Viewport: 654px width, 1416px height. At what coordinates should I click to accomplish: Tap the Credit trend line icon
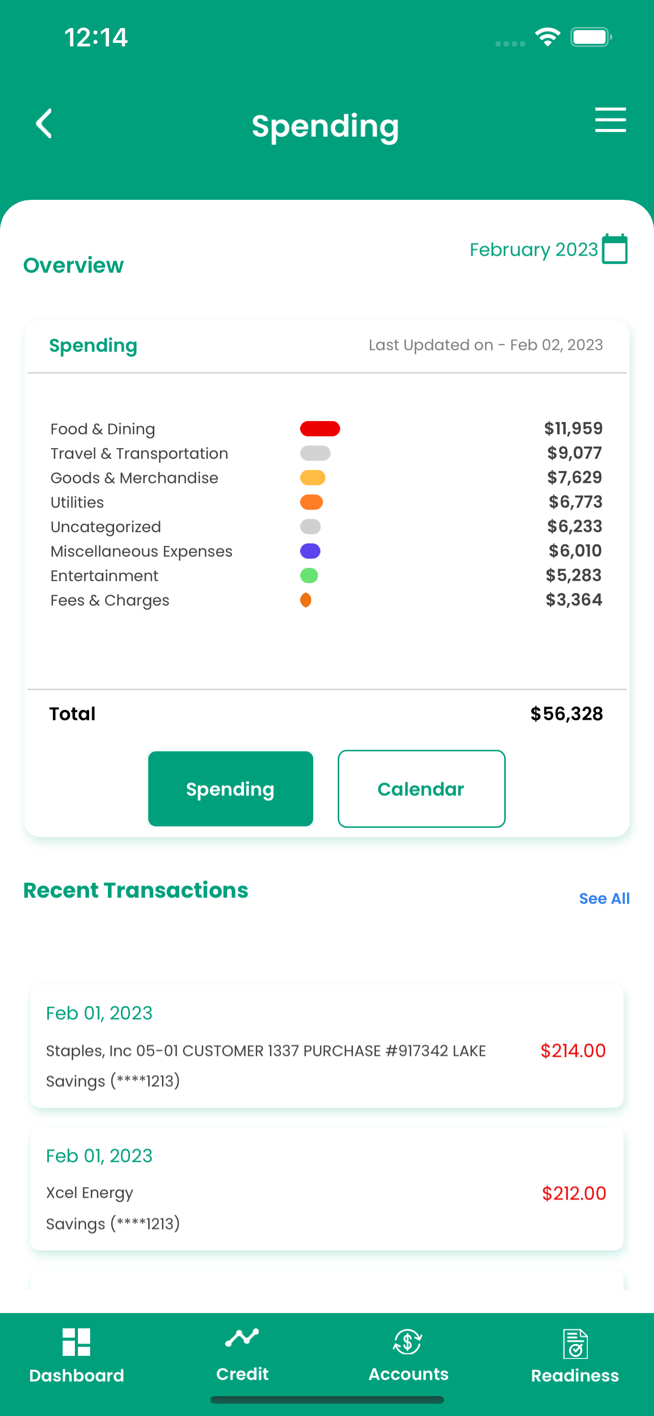tap(241, 1338)
